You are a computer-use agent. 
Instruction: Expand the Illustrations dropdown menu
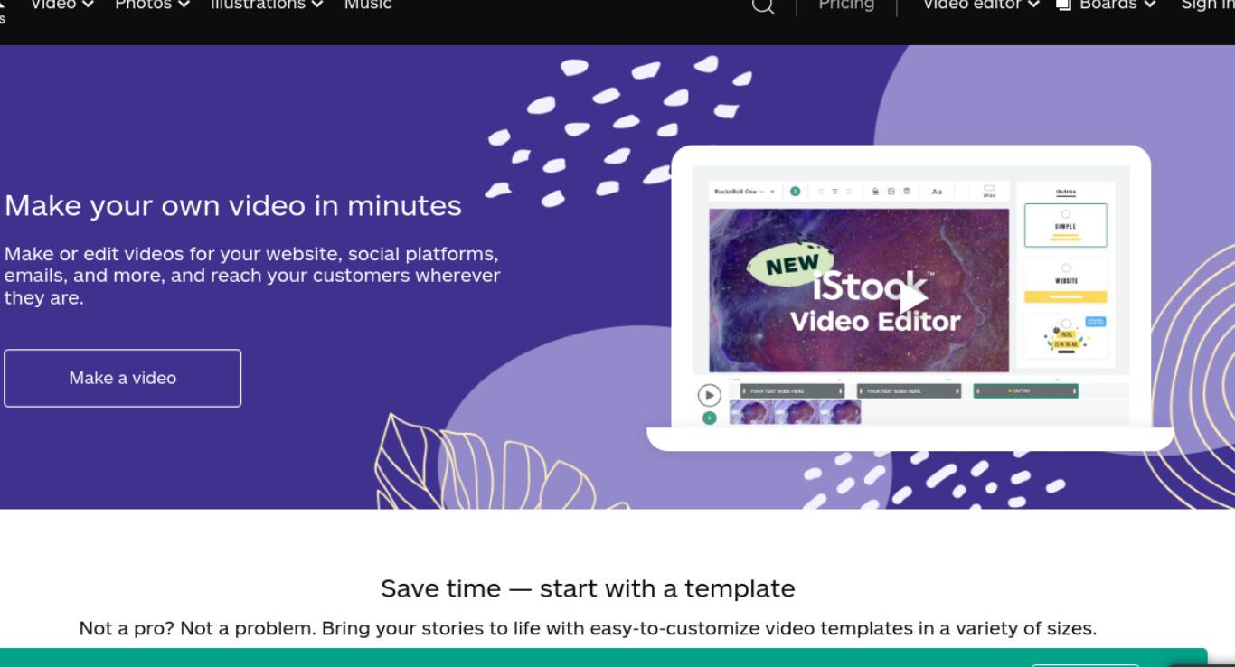pyautogui.click(x=267, y=5)
